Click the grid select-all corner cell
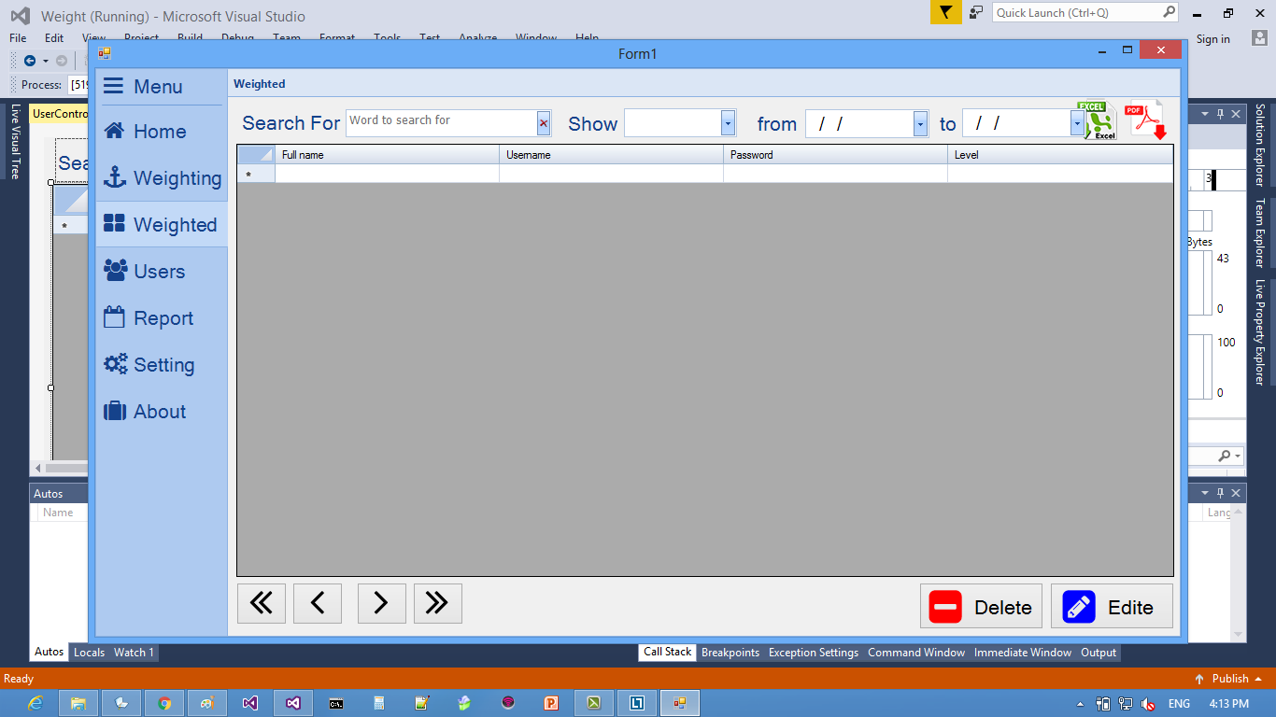 tap(256, 155)
